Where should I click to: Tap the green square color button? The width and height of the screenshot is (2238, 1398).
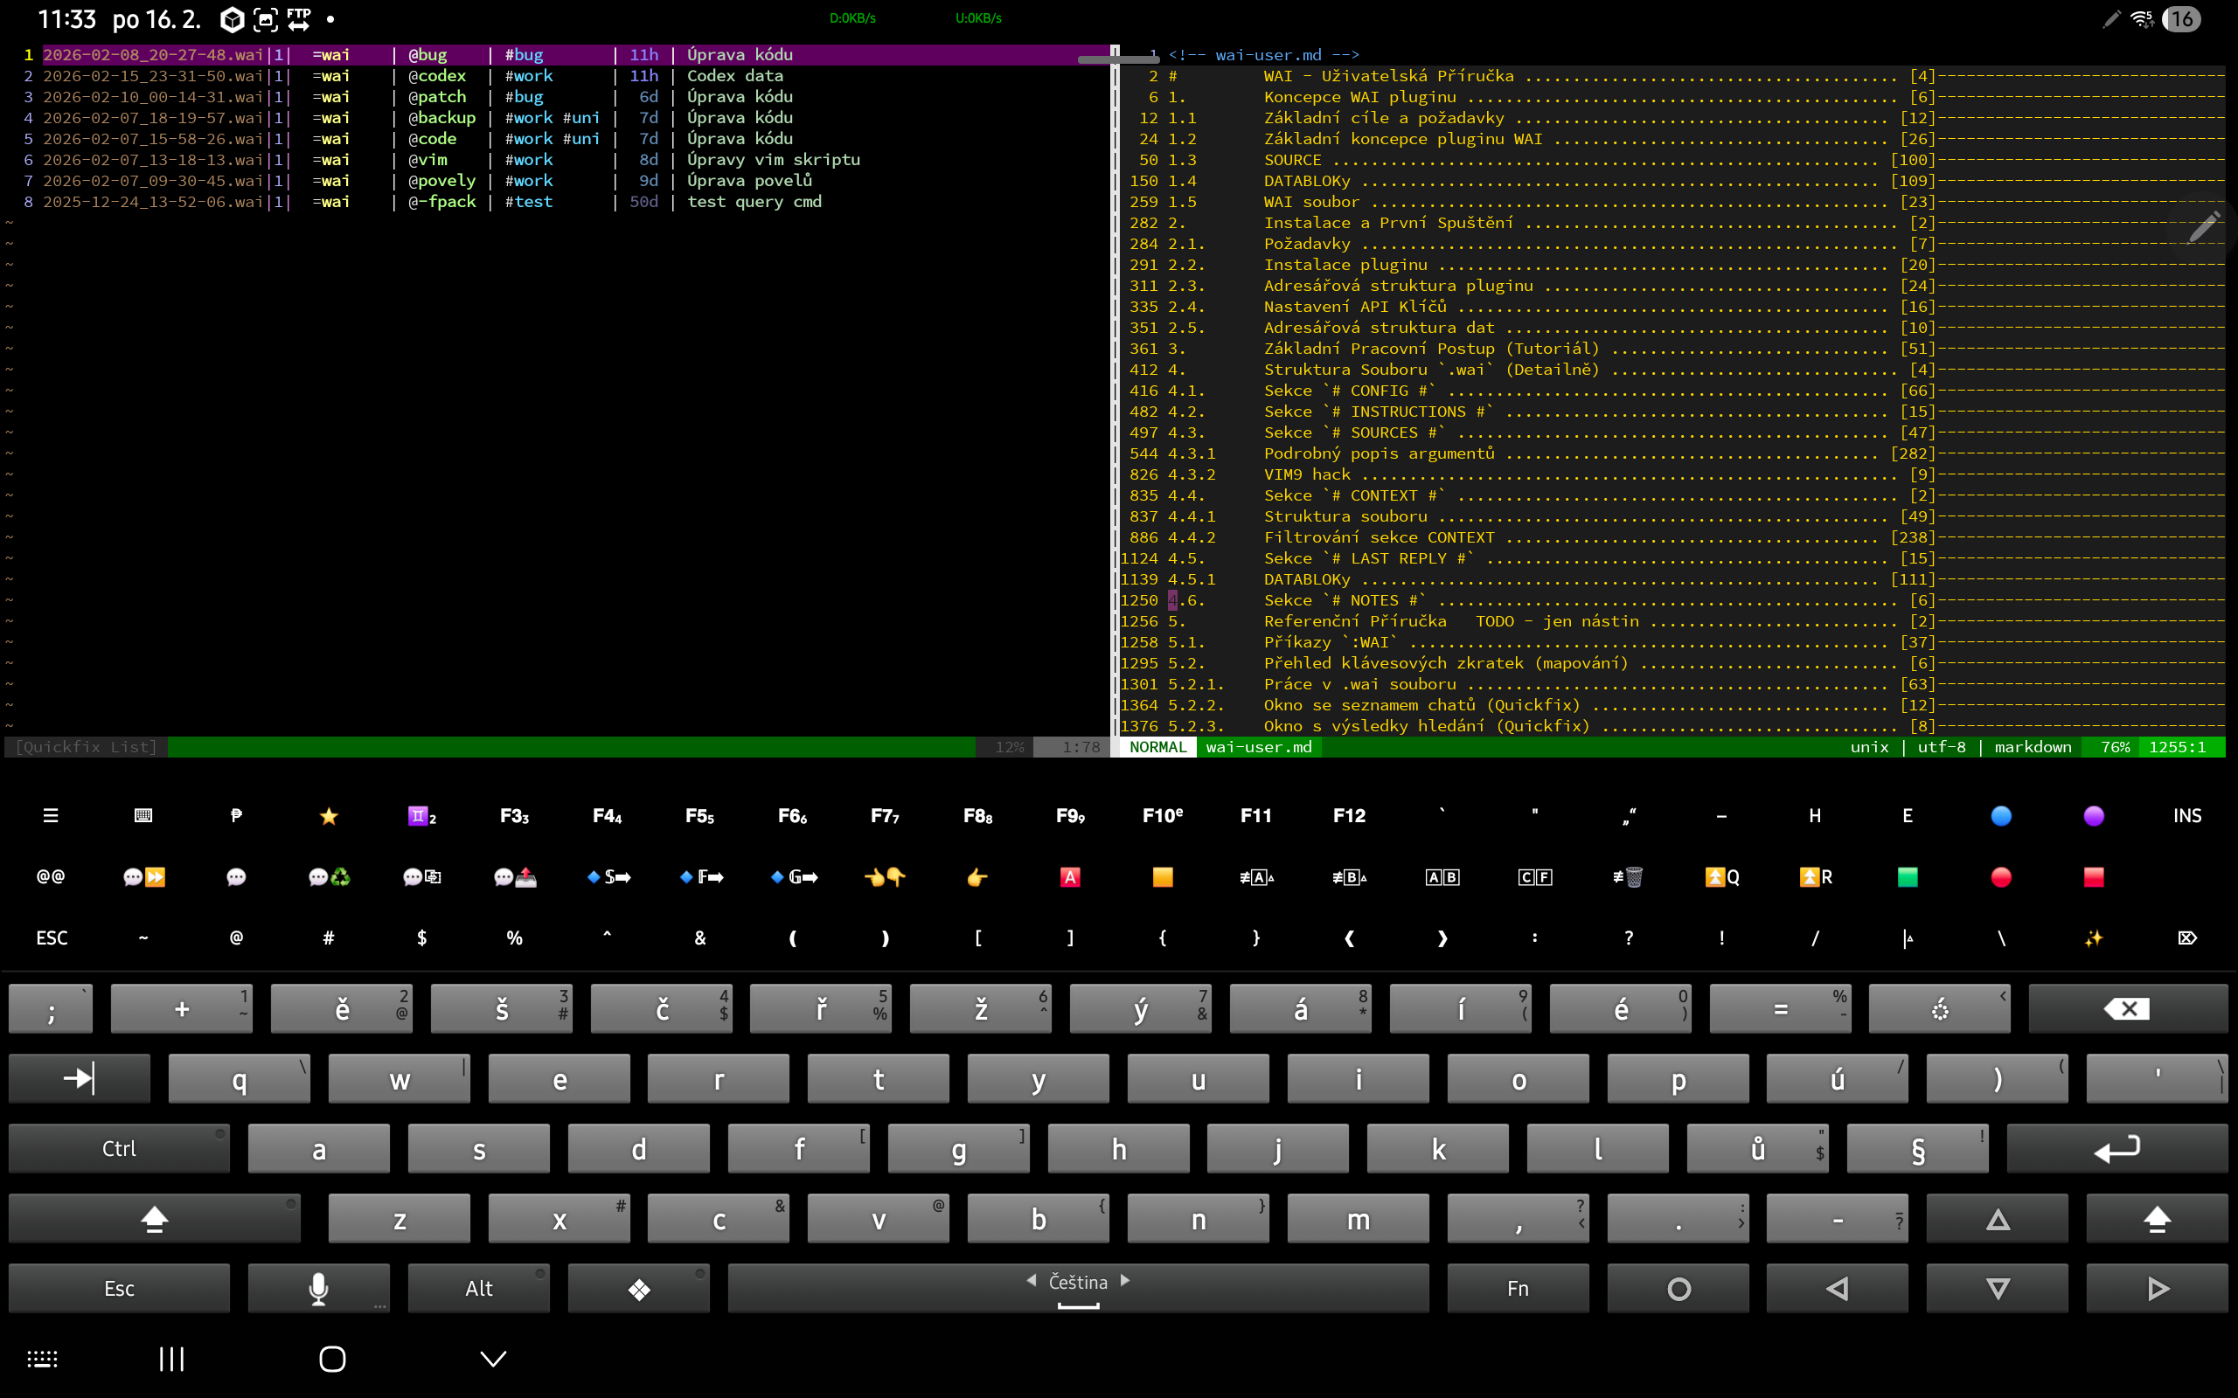1907,876
